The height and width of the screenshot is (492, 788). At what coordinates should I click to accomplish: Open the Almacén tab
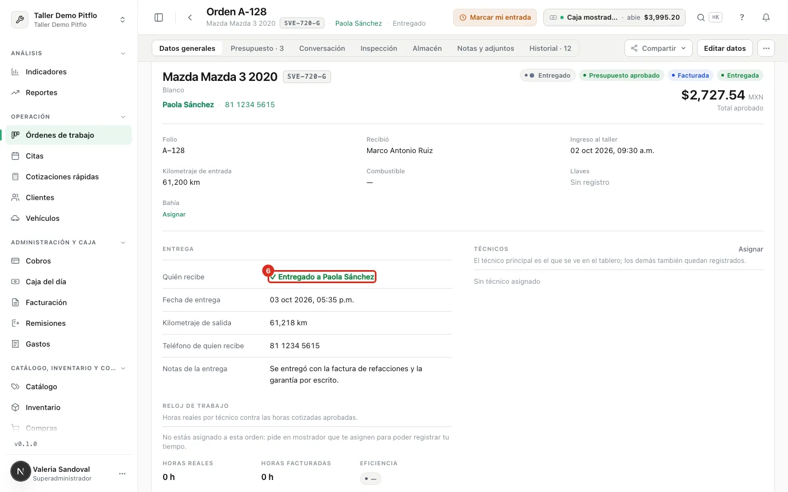click(x=427, y=48)
